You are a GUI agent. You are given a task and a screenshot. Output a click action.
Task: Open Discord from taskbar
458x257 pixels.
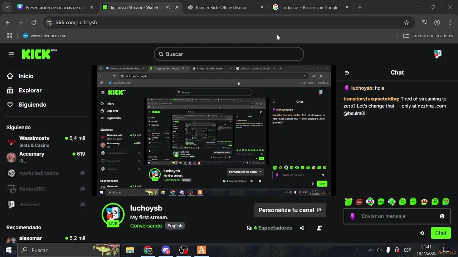tap(166, 250)
